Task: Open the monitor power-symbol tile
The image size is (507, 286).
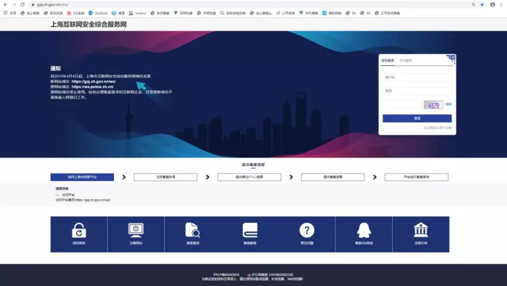Action: coord(136,234)
